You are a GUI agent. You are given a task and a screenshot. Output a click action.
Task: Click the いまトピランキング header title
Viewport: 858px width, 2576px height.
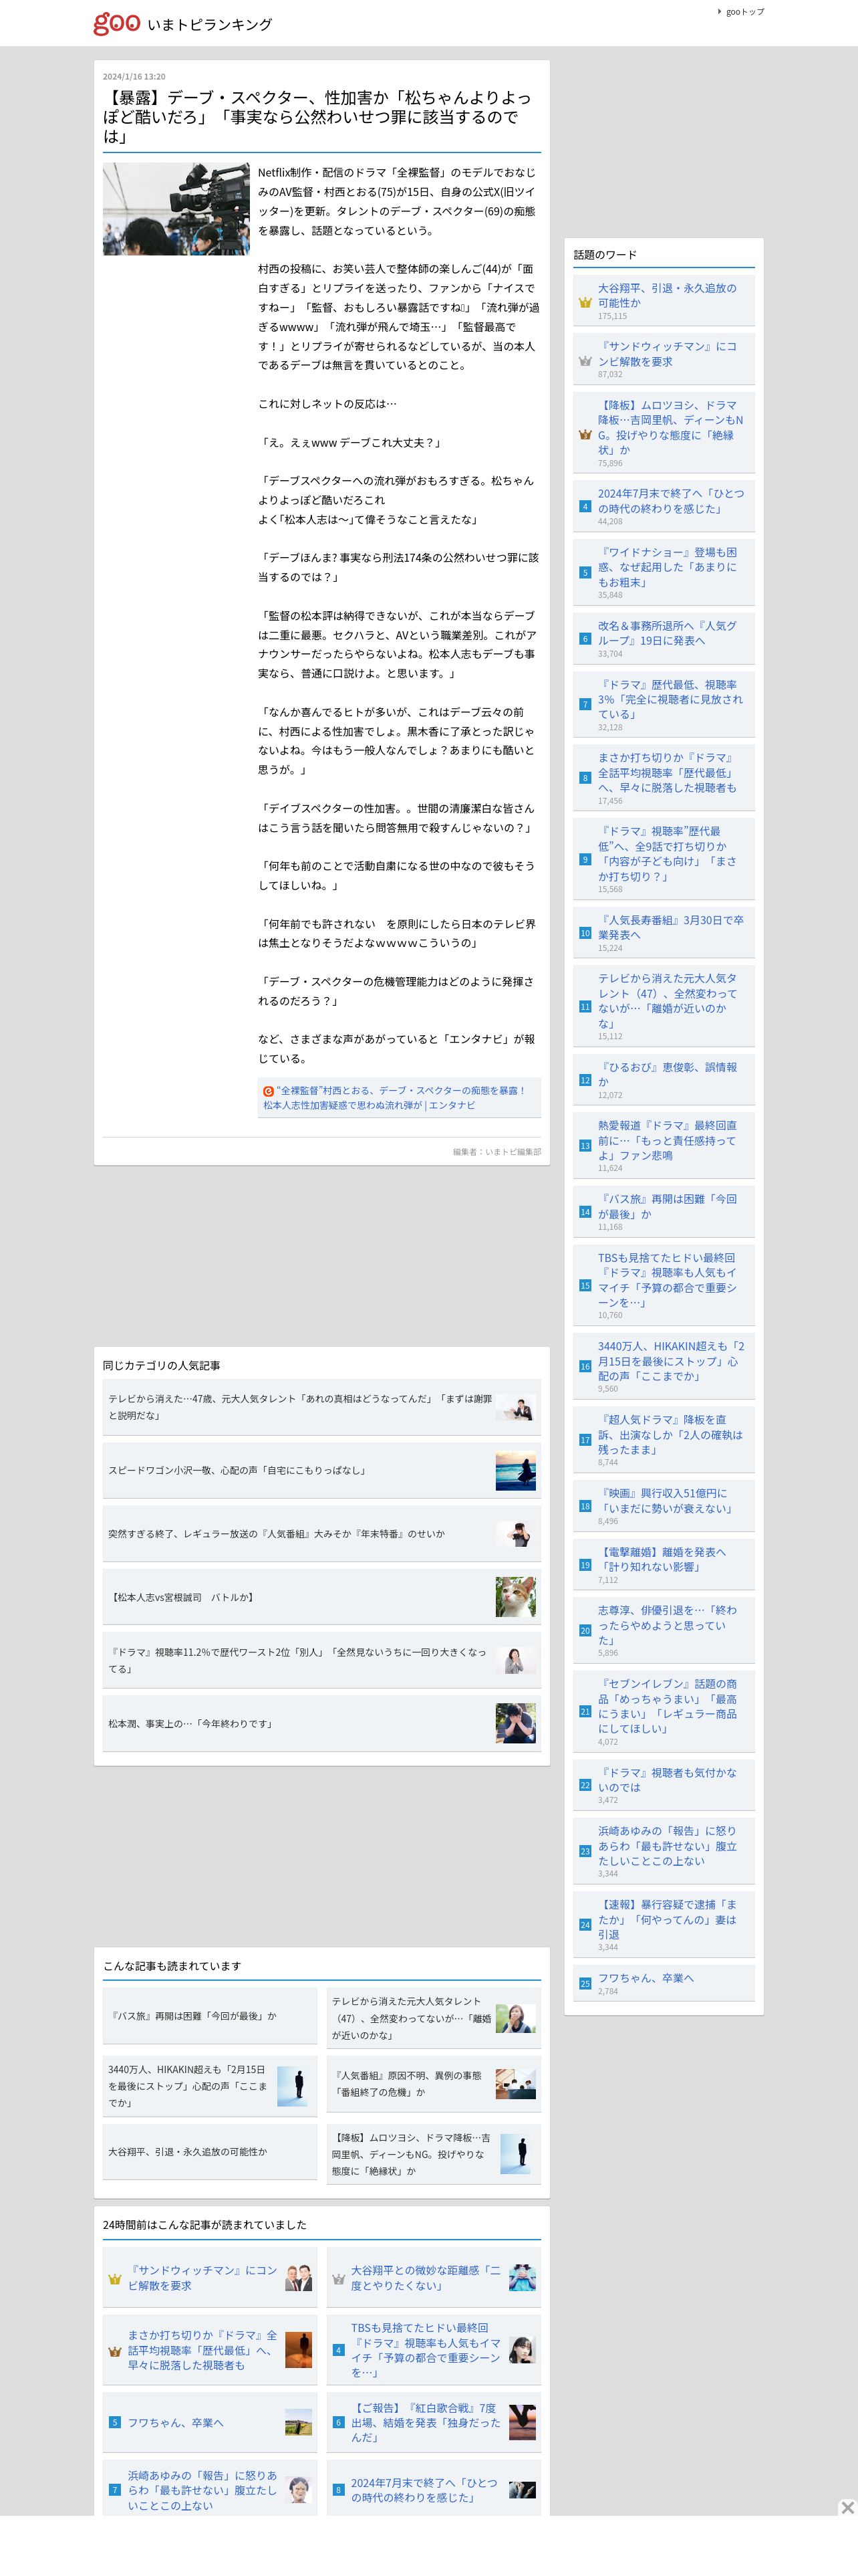coord(208,24)
